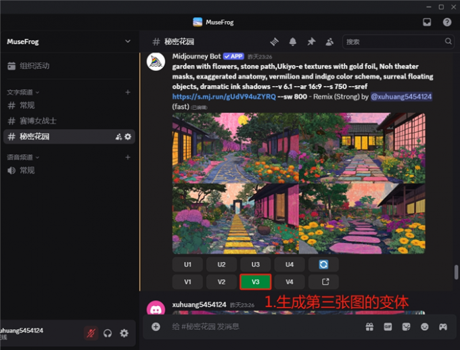The image size is (460, 350).
Task: Unmute the microphone
Action: 90,333
